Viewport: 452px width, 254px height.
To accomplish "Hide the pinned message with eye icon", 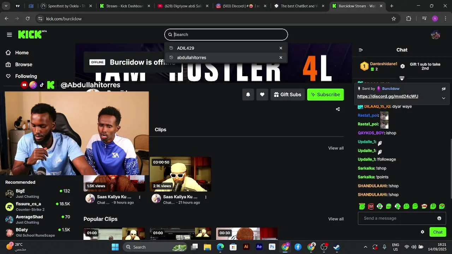I will coord(444,89).
